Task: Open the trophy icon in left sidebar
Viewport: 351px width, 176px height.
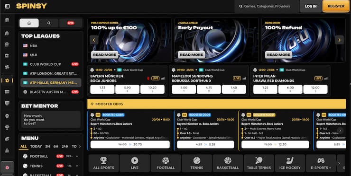Action: pyautogui.click(x=7, y=127)
